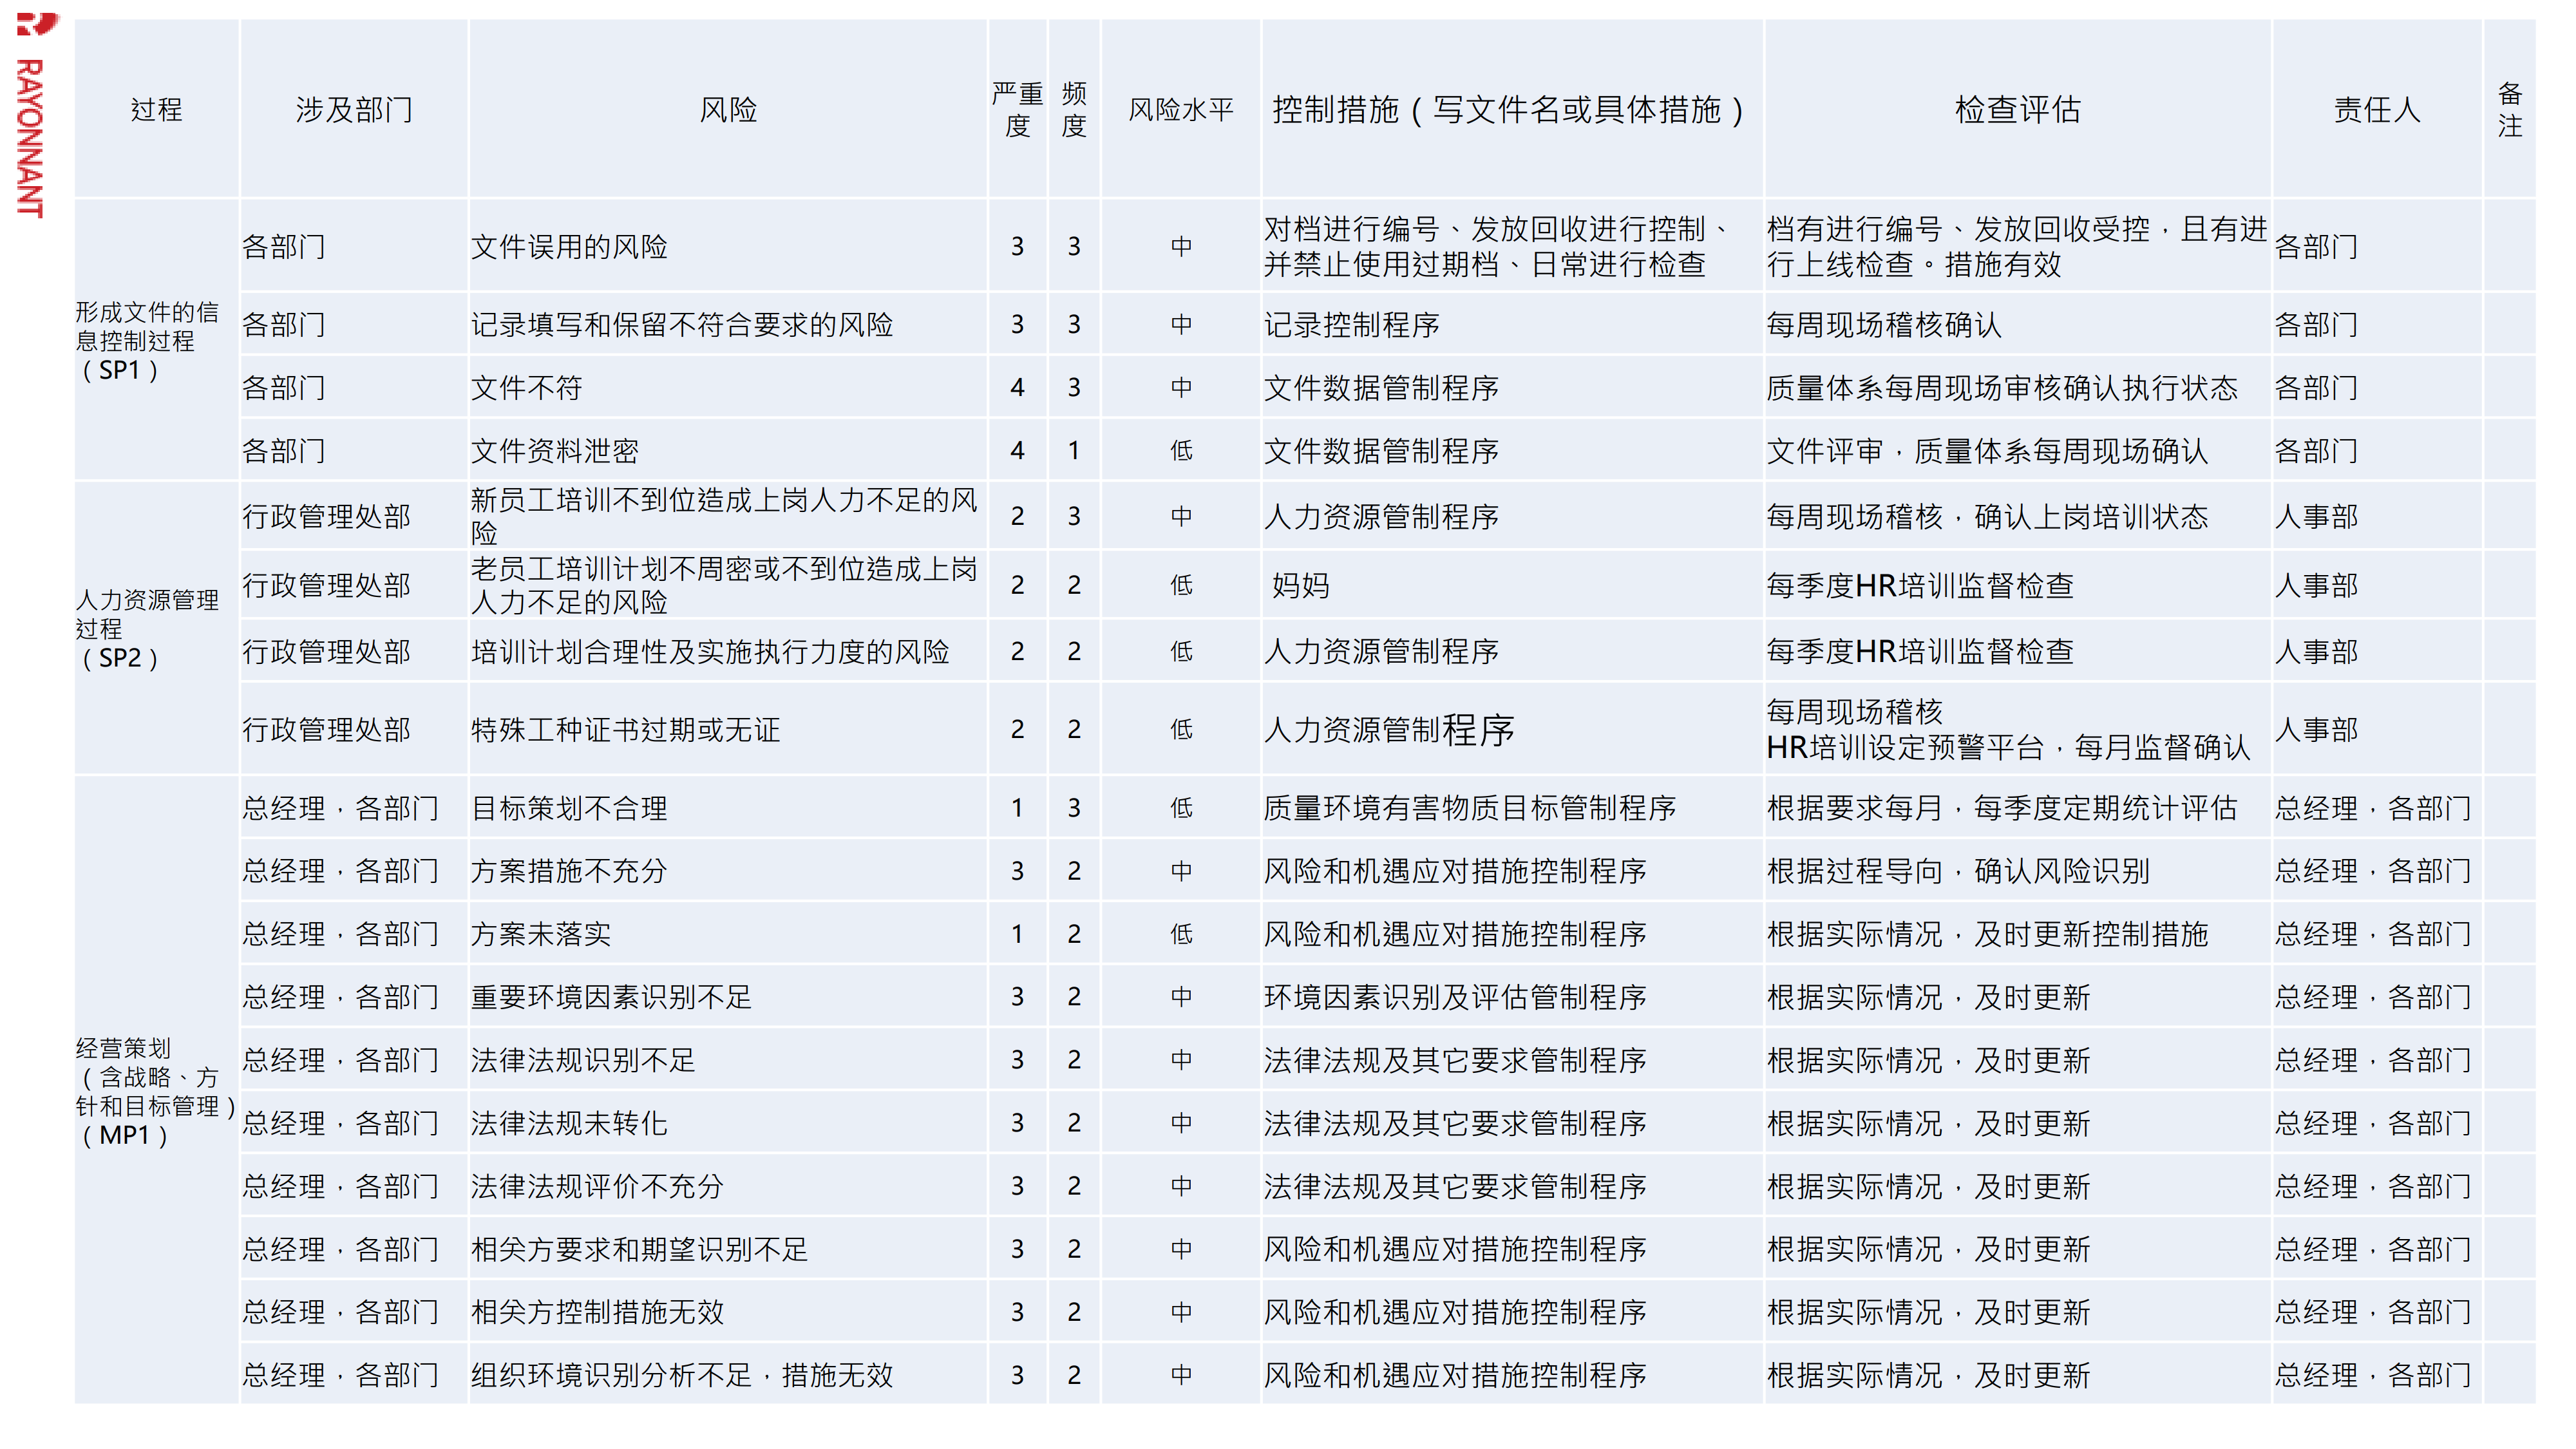
Task: Select the 控制措施 column header
Action: (1512, 109)
